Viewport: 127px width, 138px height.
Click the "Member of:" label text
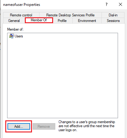tap(15, 29)
